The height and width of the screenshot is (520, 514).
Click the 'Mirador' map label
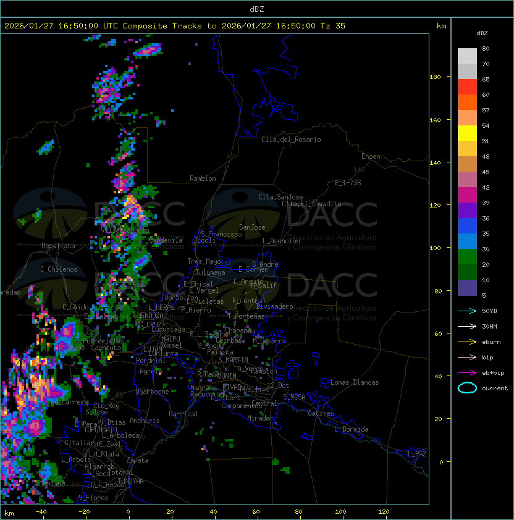[260, 418]
